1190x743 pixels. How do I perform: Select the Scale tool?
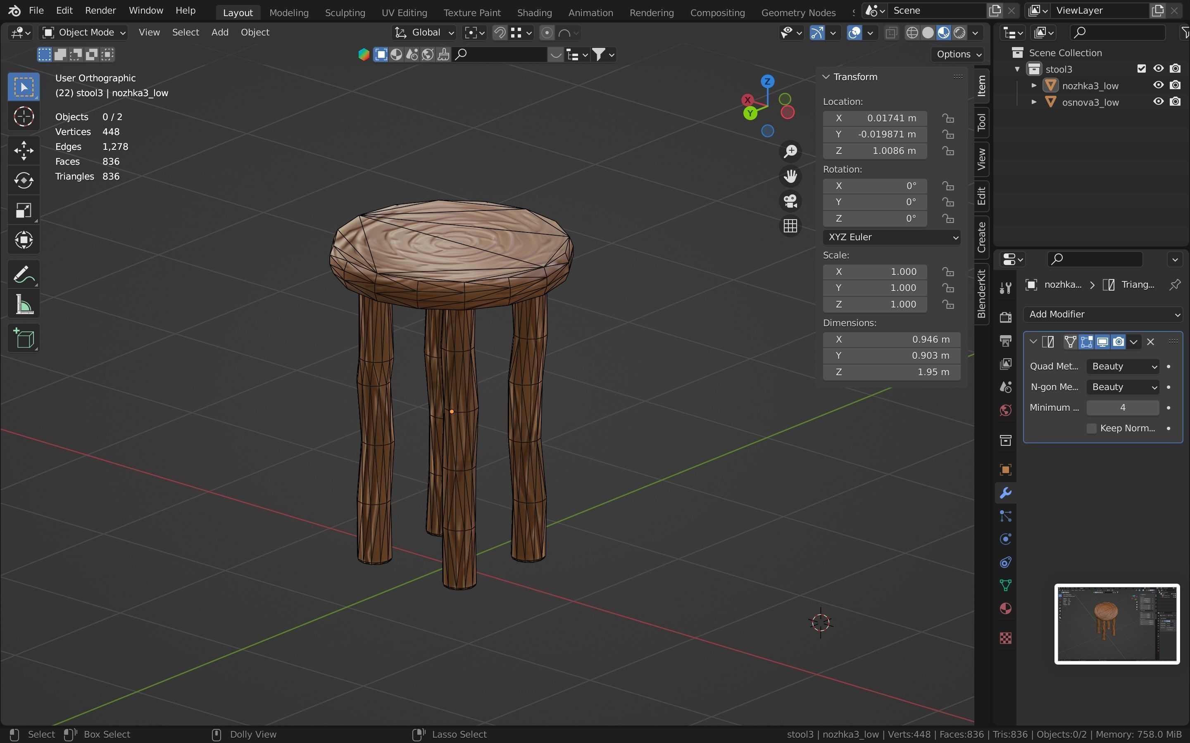click(x=24, y=211)
